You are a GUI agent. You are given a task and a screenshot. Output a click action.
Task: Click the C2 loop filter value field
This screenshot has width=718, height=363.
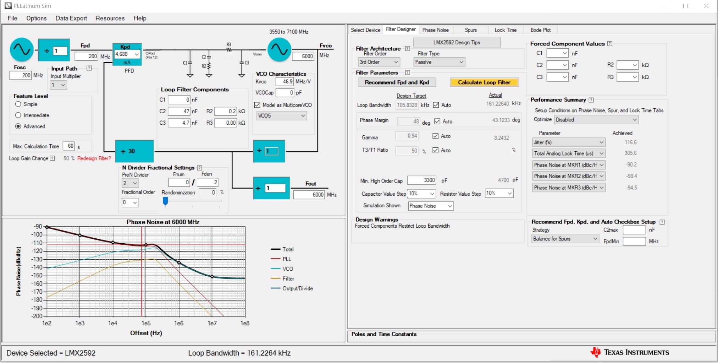(179, 111)
